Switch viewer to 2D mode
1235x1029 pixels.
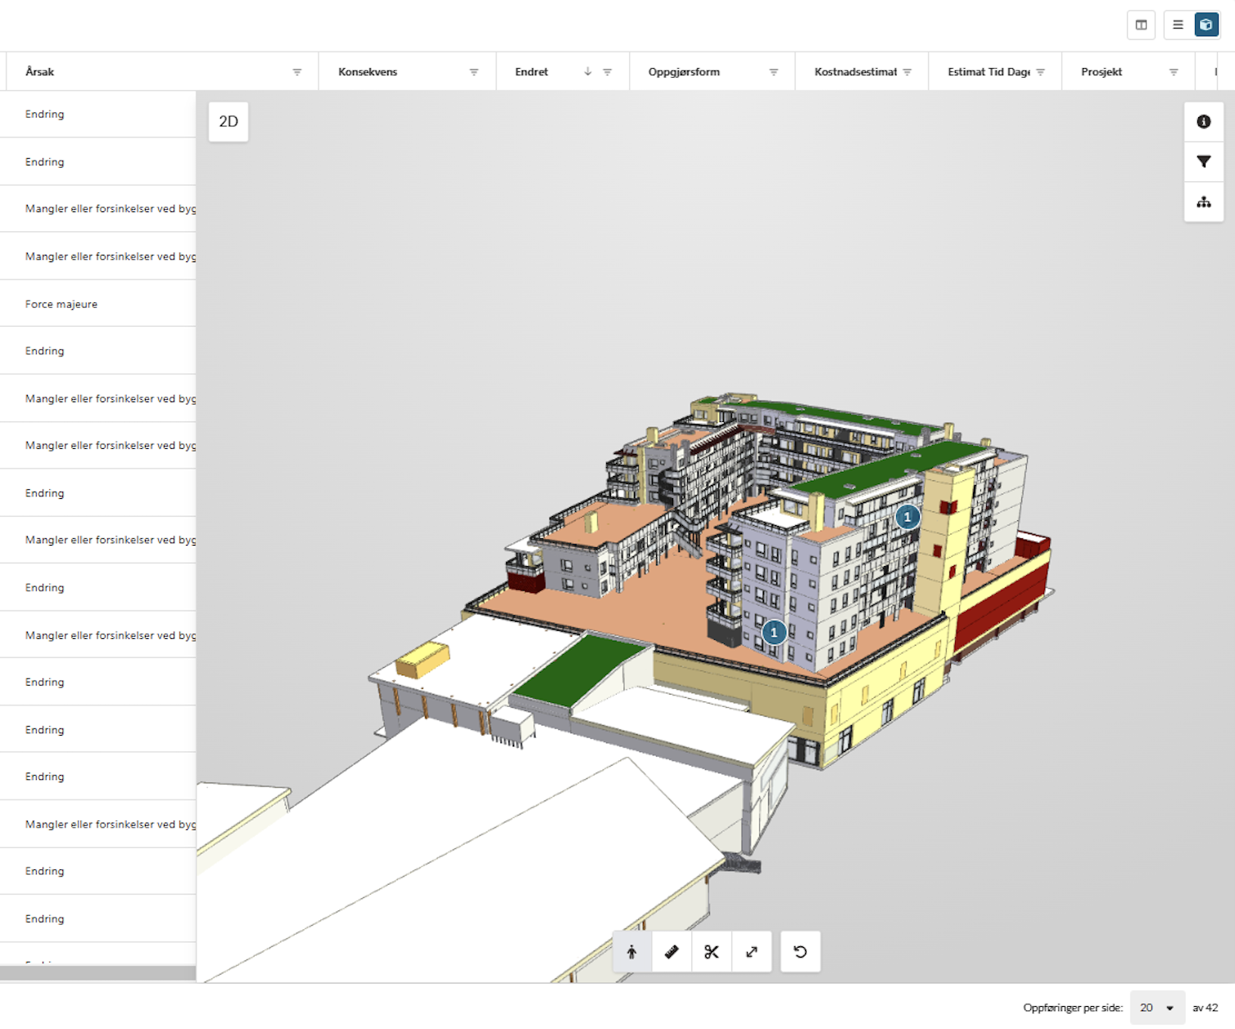(228, 121)
